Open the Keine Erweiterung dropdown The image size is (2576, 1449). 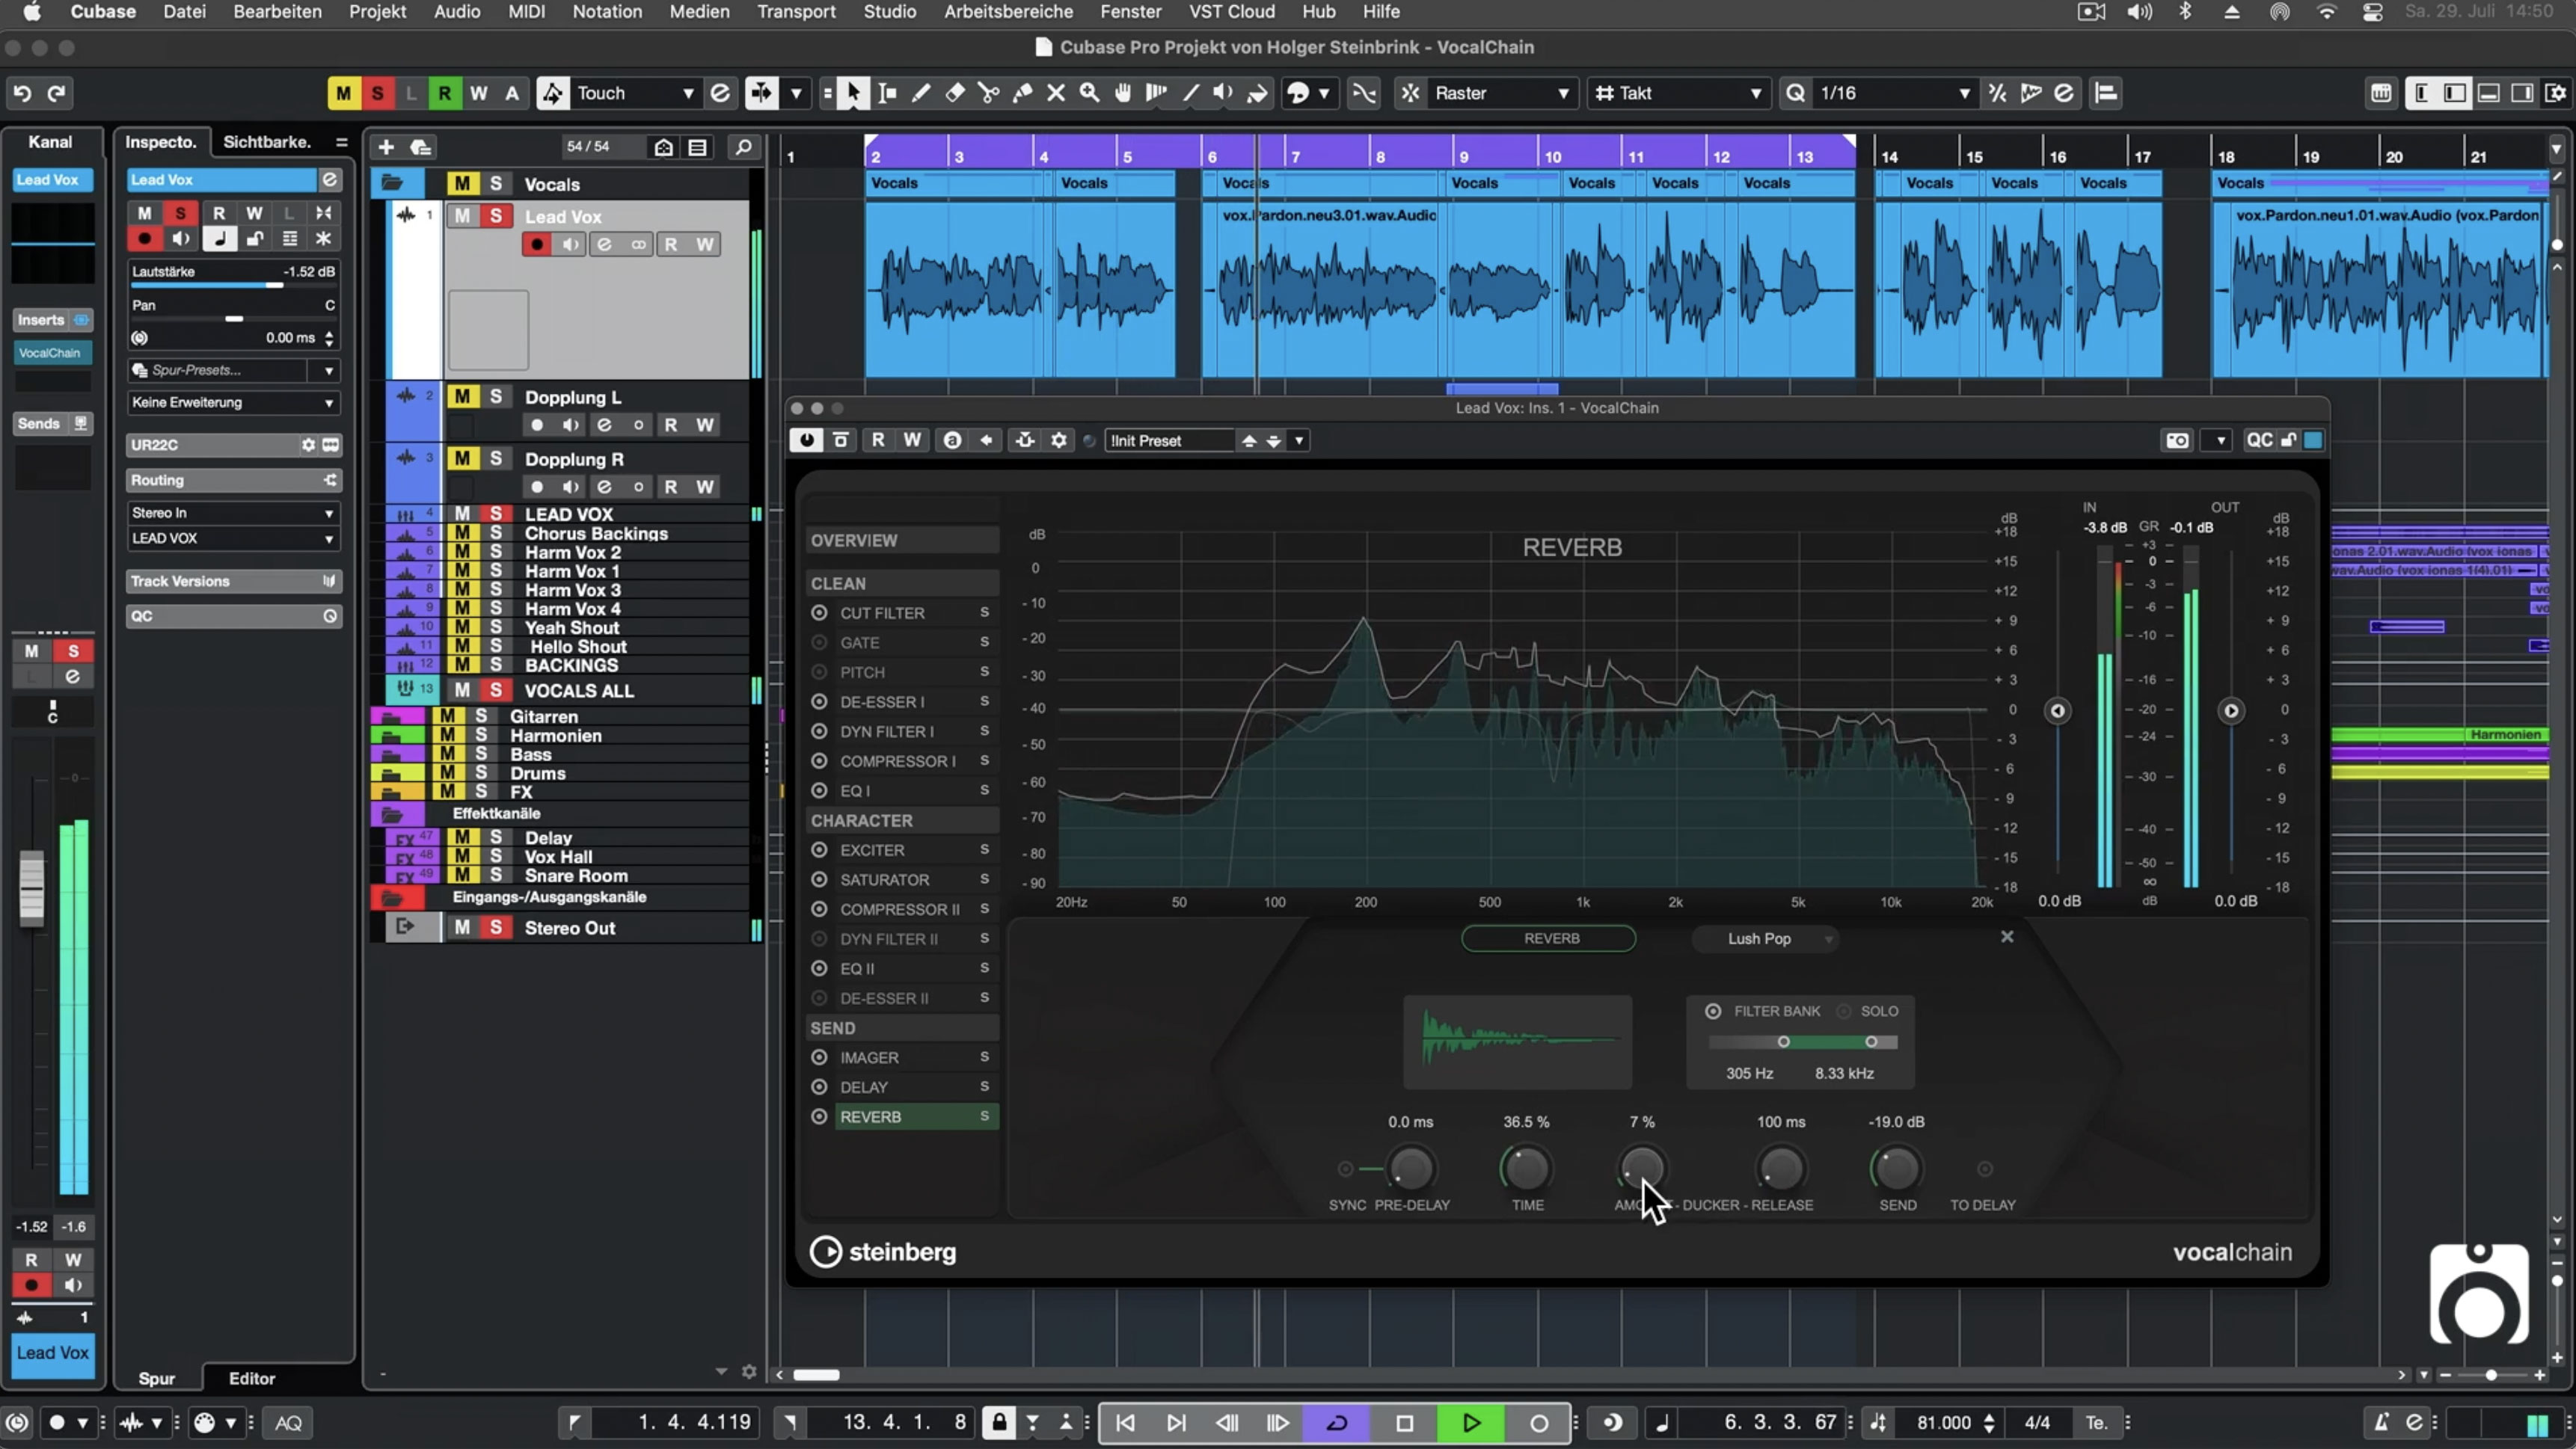point(233,403)
